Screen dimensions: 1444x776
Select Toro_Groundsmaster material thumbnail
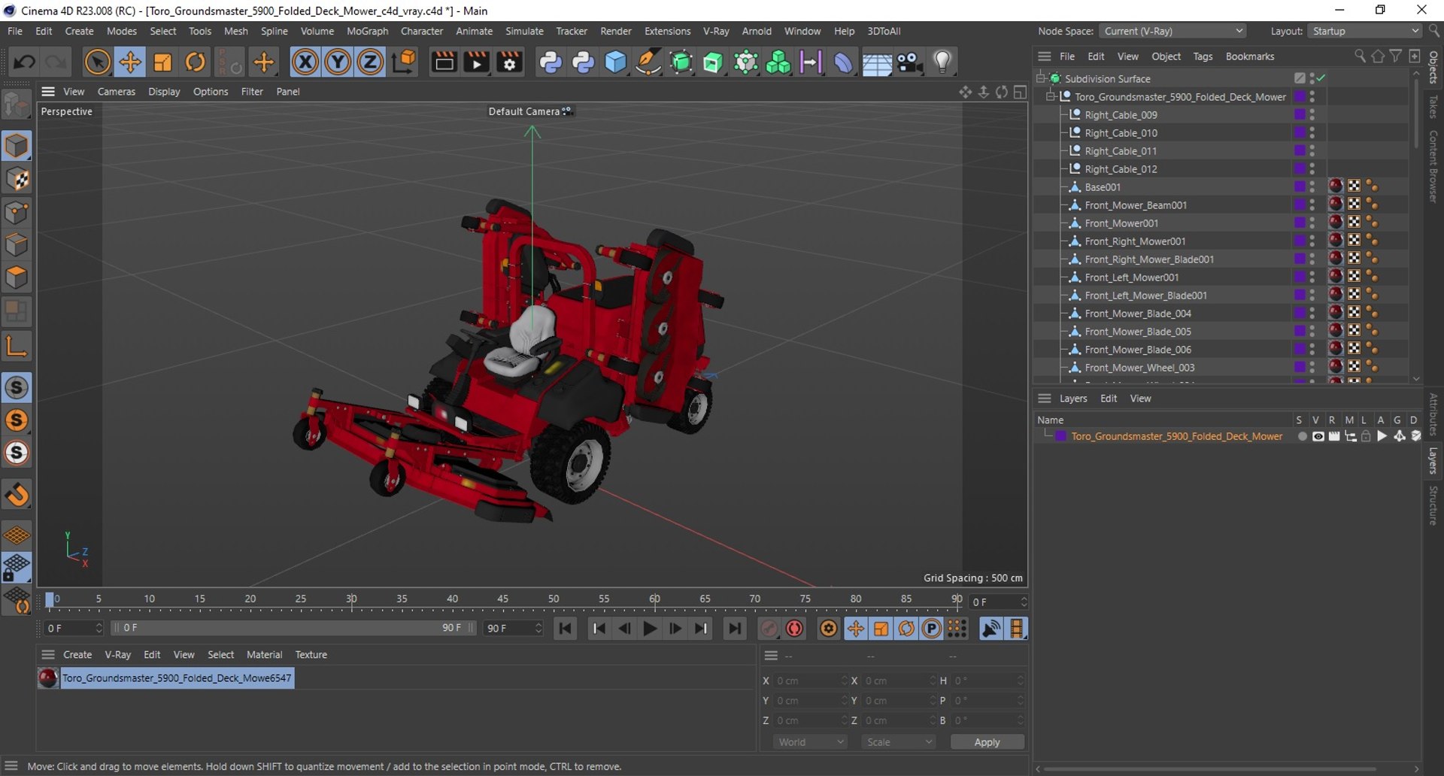coord(48,677)
